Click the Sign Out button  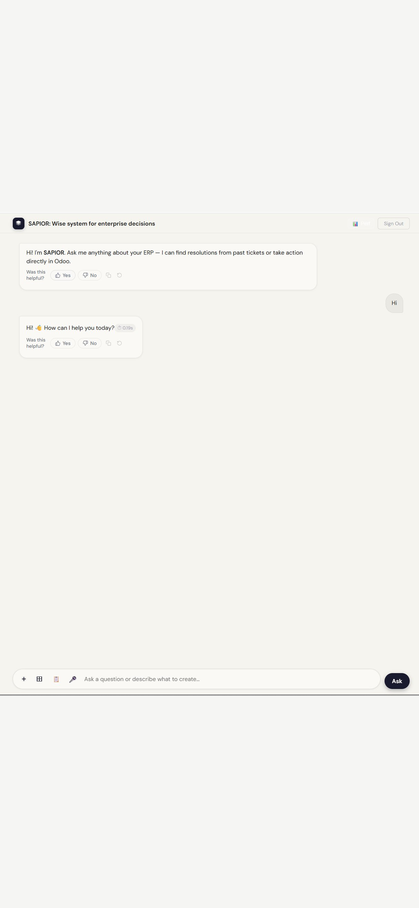393,224
